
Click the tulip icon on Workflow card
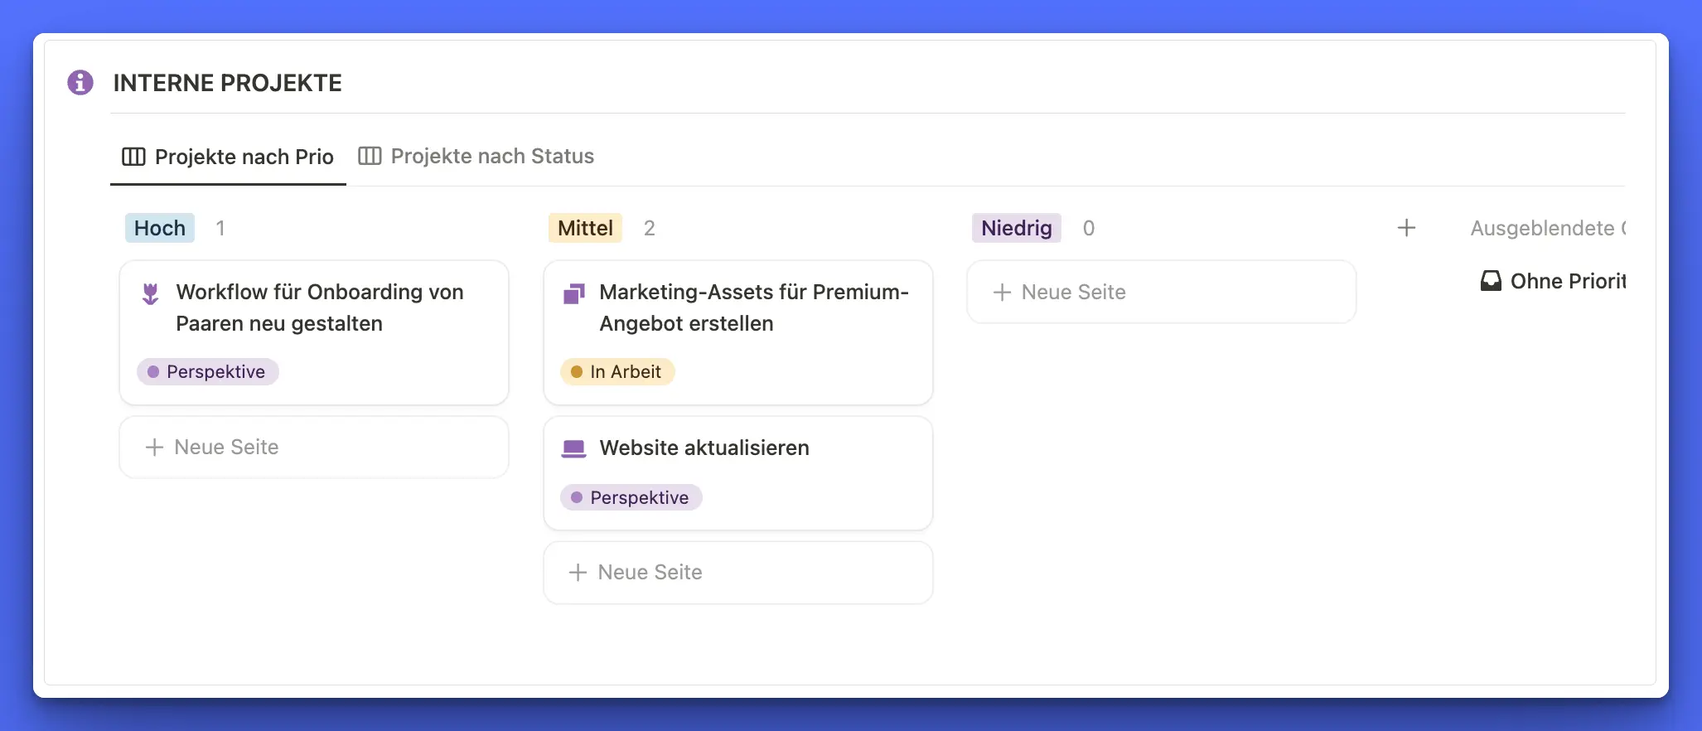tap(150, 293)
